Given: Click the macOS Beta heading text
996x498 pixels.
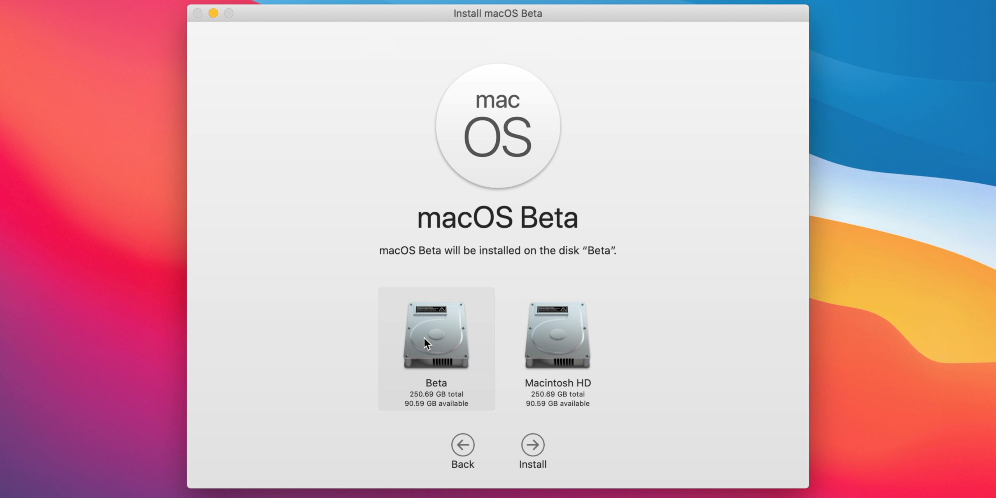Looking at the screenshot, I should pos(498,217).
